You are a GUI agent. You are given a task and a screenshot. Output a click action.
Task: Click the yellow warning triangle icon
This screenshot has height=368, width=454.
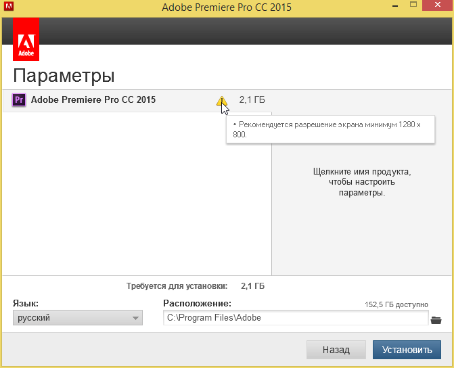click(x=221, y=101)
